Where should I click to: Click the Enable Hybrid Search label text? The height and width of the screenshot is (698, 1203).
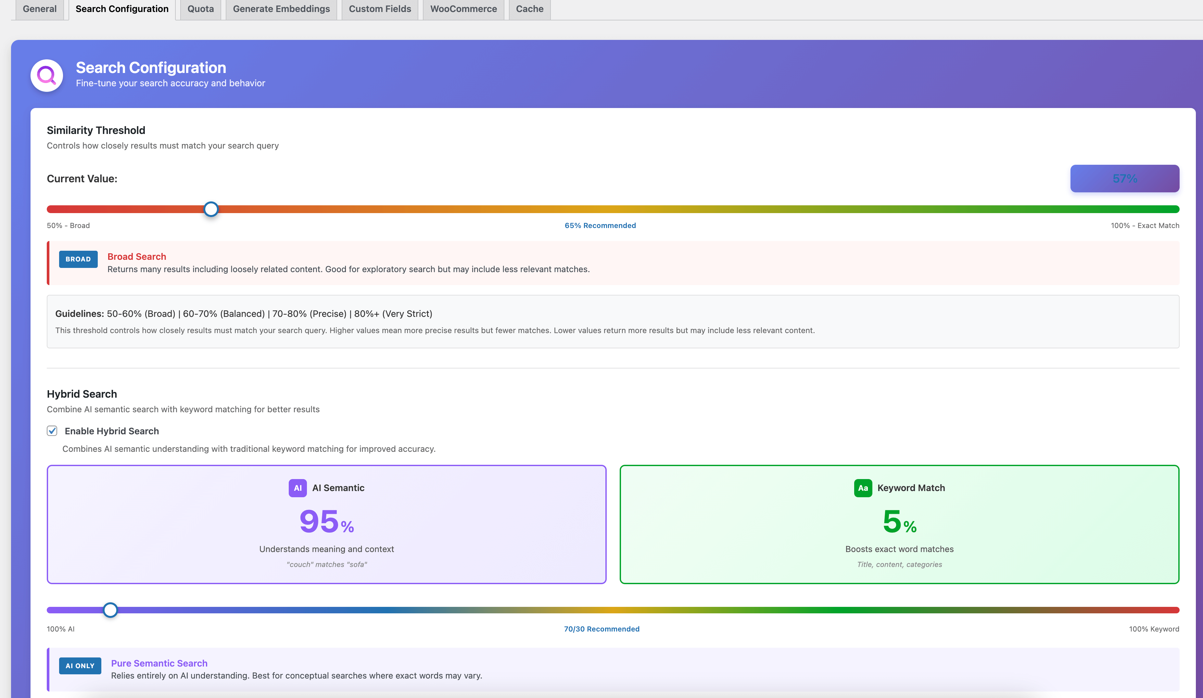(112, 431)
